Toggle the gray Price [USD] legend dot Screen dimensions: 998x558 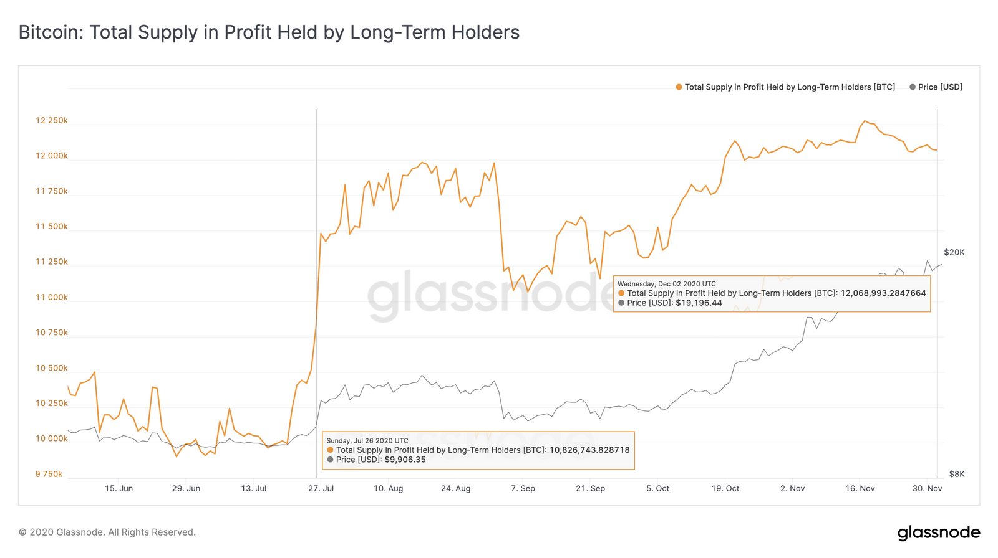[913, 87]
